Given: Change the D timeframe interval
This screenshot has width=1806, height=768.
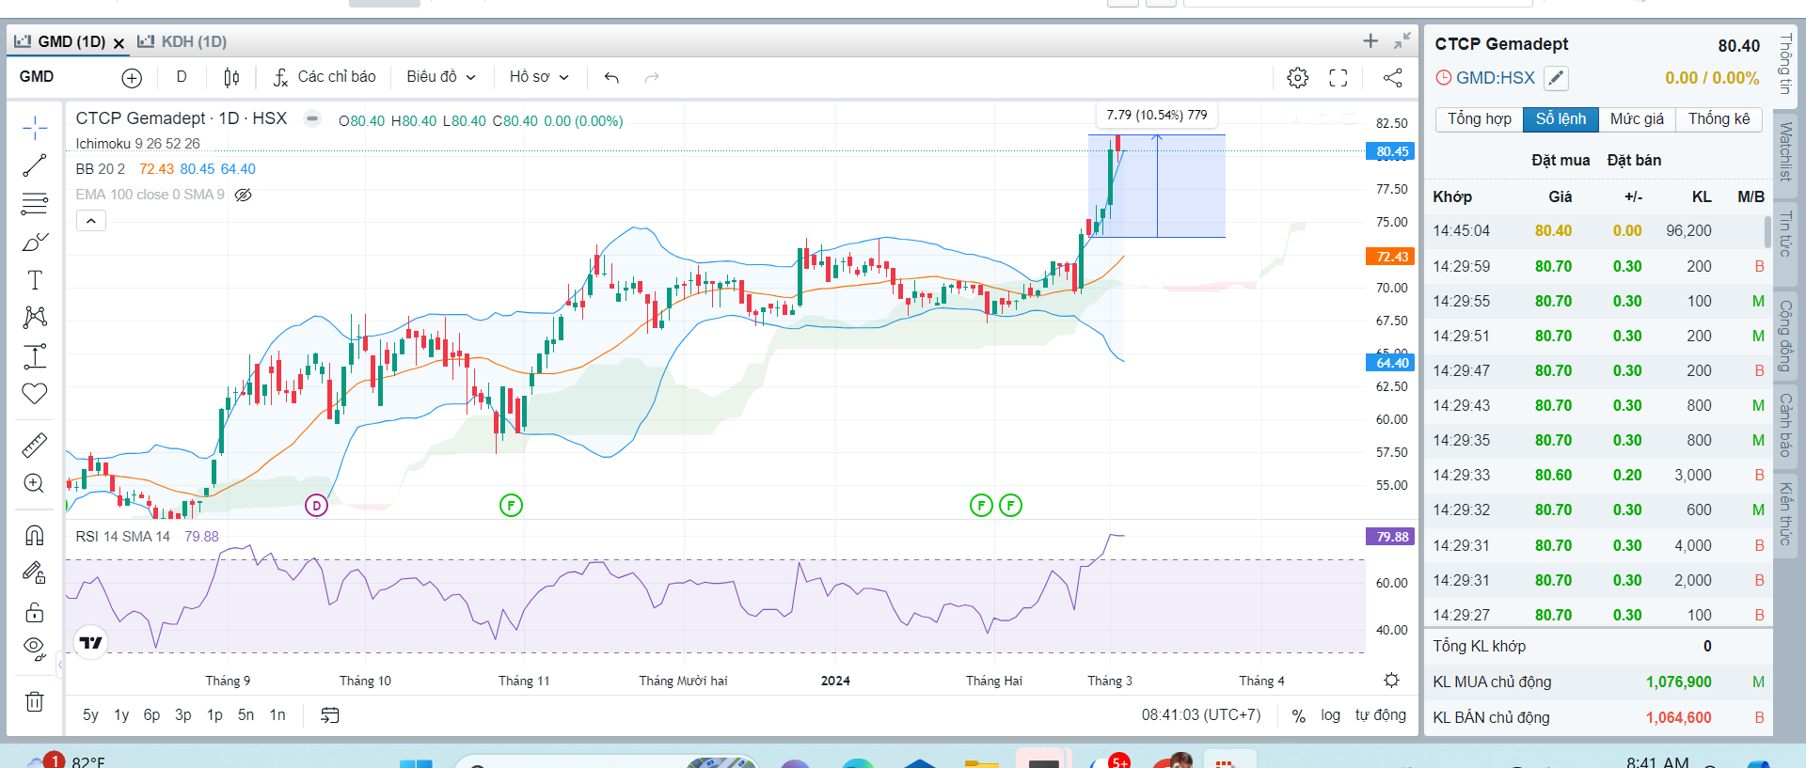Looking at the screenshot, I should point(182,77).
